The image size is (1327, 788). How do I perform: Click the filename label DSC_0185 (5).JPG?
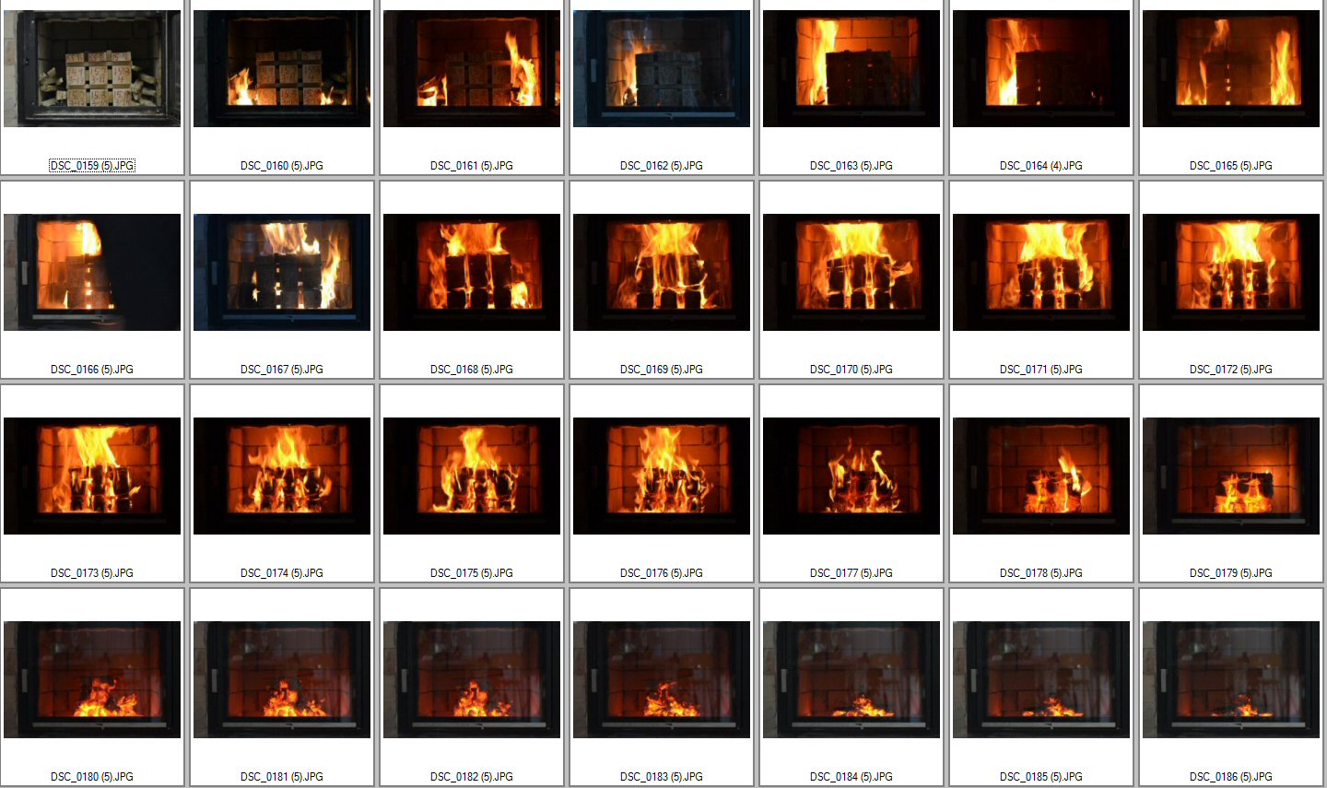pos(1041,777)
